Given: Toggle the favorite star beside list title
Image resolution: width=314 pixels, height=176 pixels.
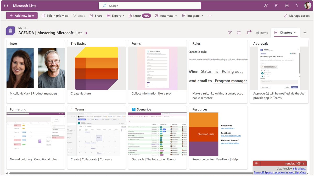Looking at the screenshot, I should pos(86,33).
